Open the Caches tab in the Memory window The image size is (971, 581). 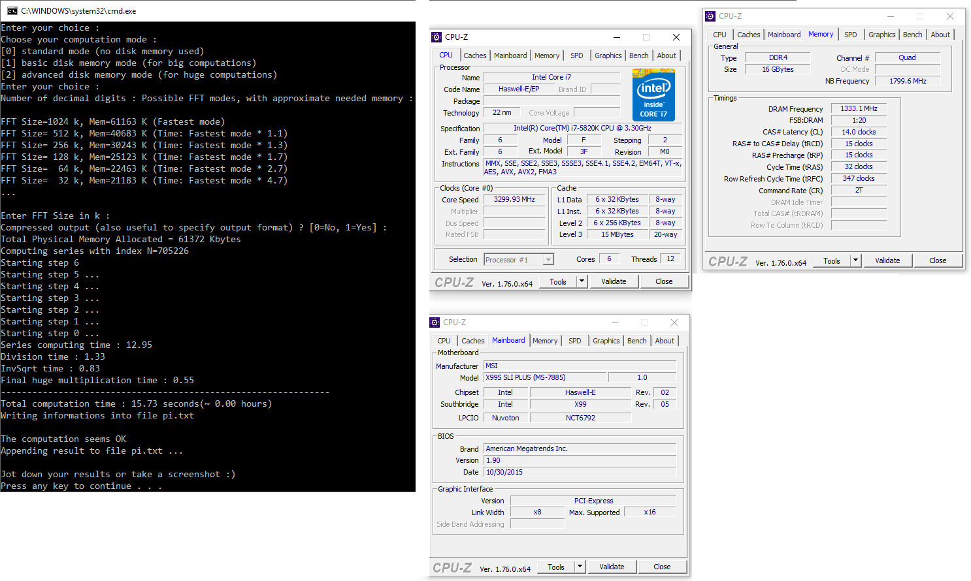pos(749,35)
